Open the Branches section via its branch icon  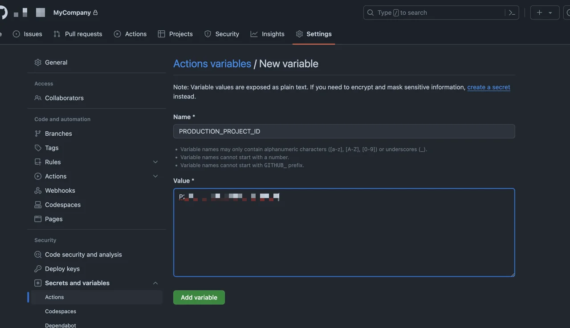point(38,134)
